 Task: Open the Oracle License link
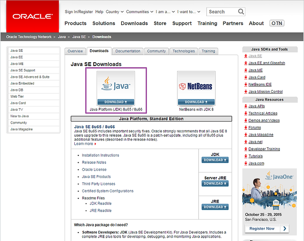click(x=94, y=169)
